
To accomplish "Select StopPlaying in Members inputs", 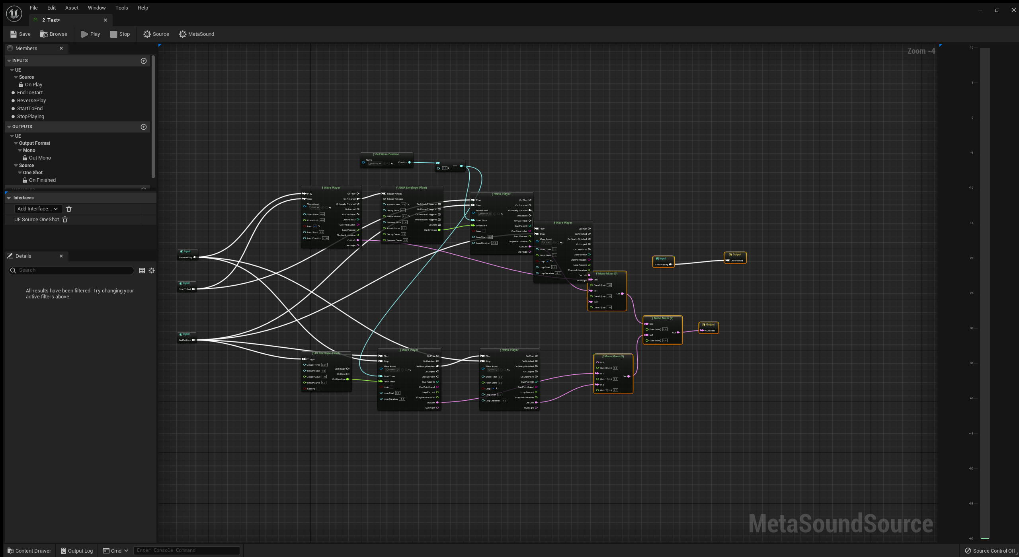I will pyautogui.click(x=31, y=117).
